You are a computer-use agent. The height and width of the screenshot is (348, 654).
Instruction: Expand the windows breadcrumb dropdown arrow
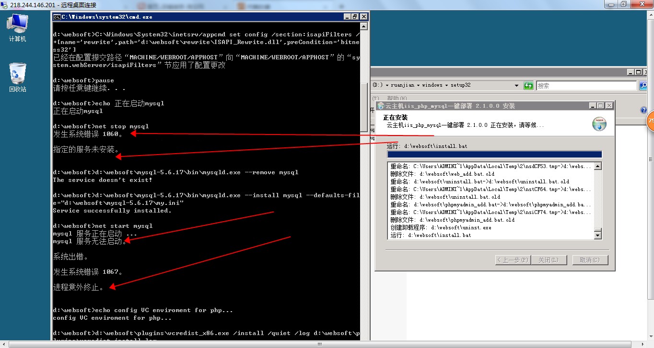446,85
